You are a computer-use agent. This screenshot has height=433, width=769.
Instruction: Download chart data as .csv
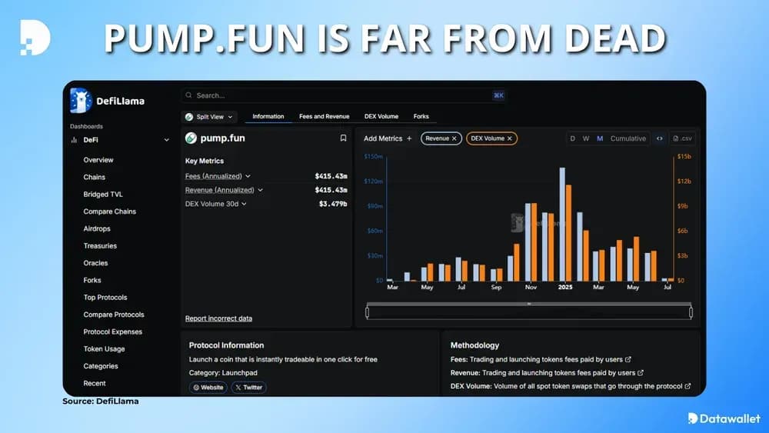tap(682, 138)
